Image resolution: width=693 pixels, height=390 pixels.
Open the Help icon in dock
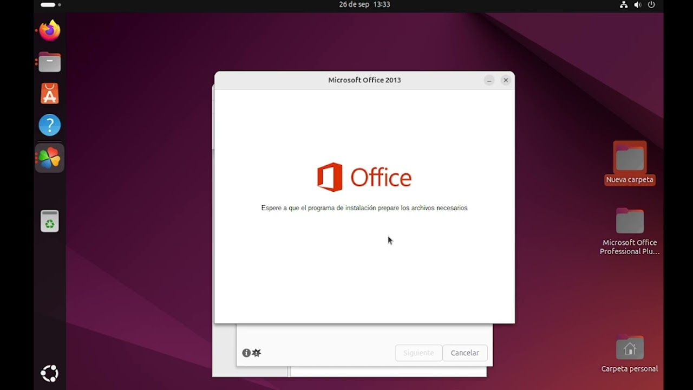click(49, 125)
